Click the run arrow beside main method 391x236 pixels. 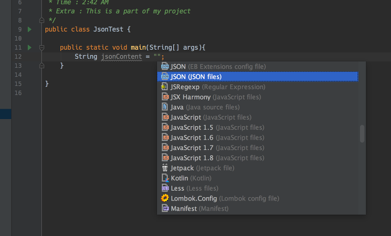(x=30, y=47)
